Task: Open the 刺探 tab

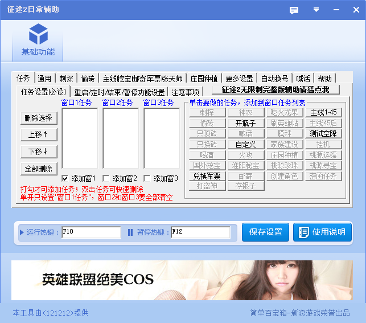Action: click(x=66, y=79)
